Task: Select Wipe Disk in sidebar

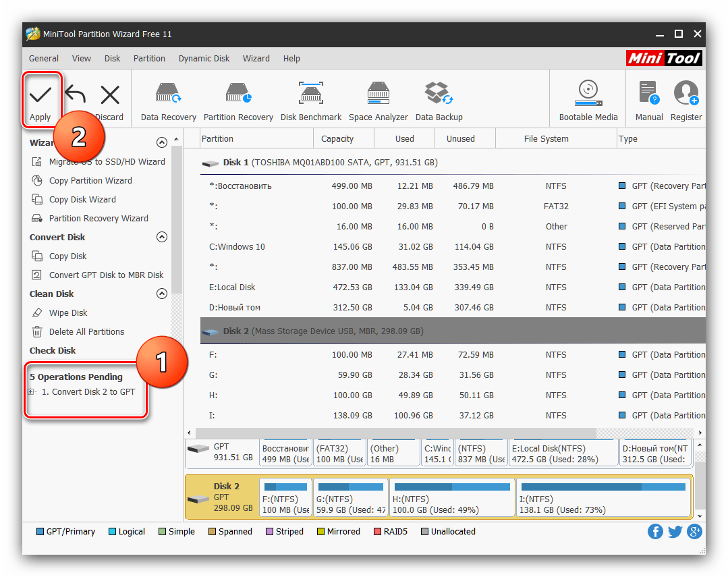Action: tap(68, 313)
